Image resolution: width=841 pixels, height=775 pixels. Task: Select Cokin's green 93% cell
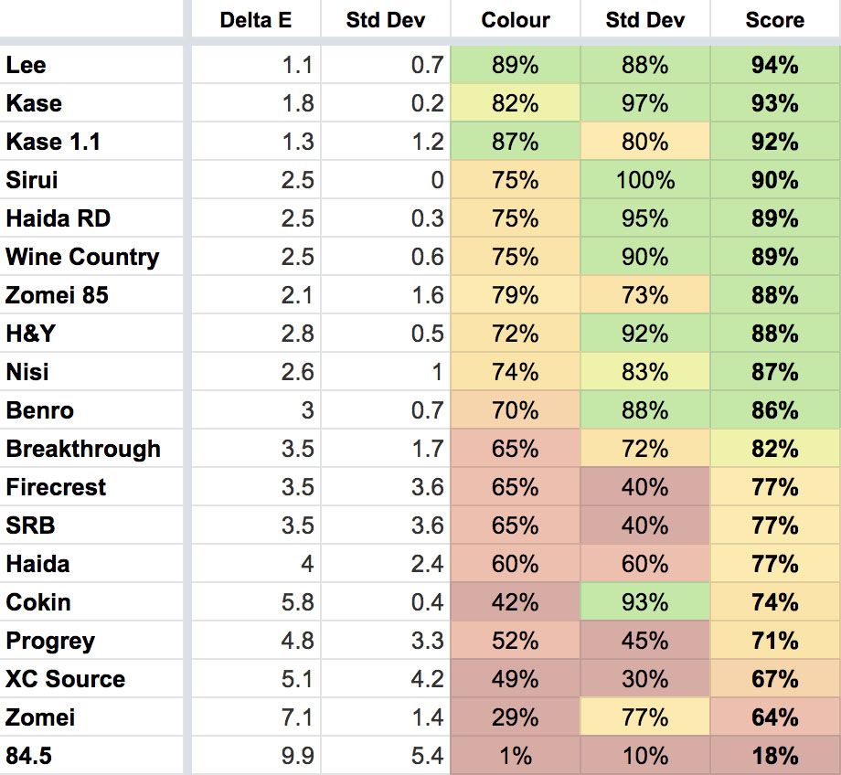pos(645,602)
